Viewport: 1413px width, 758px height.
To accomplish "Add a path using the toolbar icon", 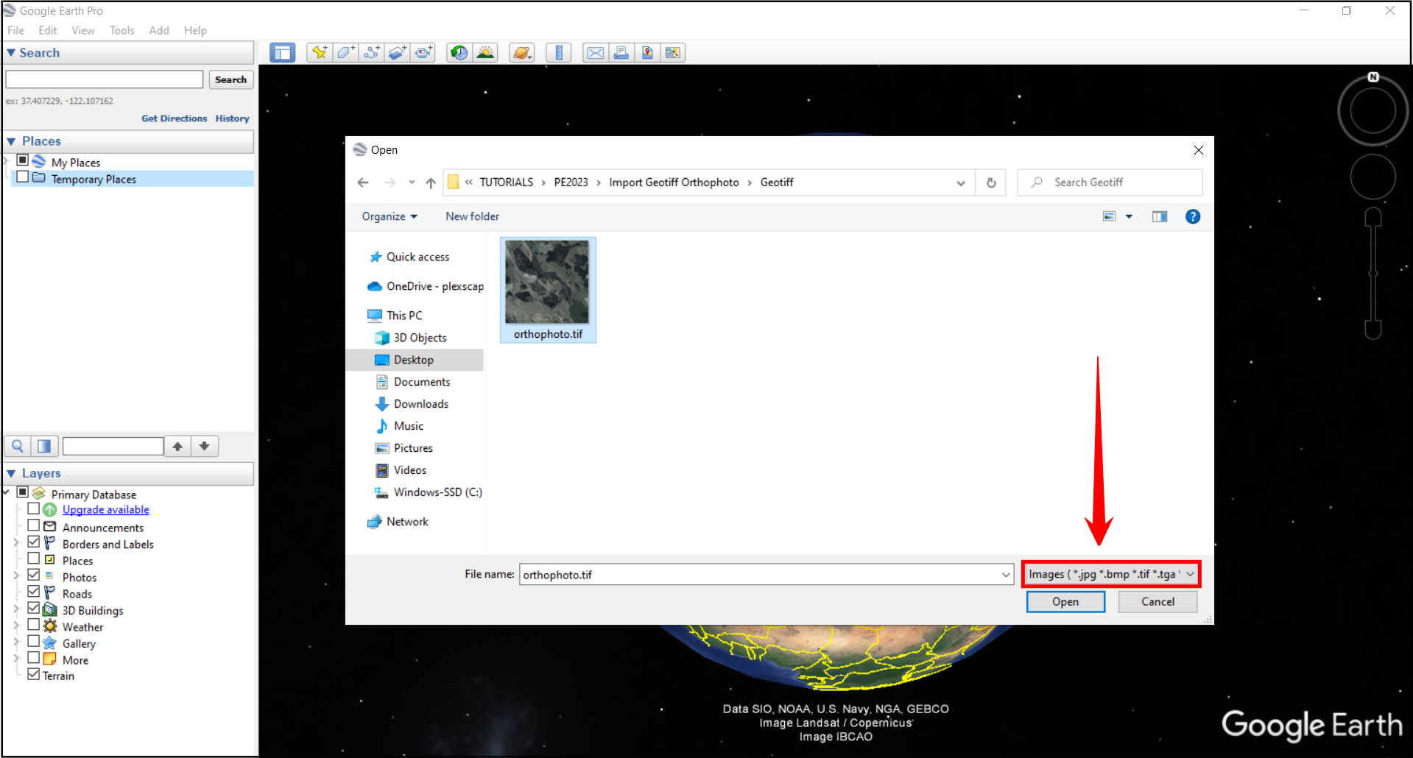I will (371, 53).
